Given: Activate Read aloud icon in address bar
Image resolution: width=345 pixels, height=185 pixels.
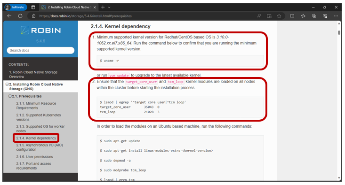Looking at the screenshot, I should click(259, 16).
